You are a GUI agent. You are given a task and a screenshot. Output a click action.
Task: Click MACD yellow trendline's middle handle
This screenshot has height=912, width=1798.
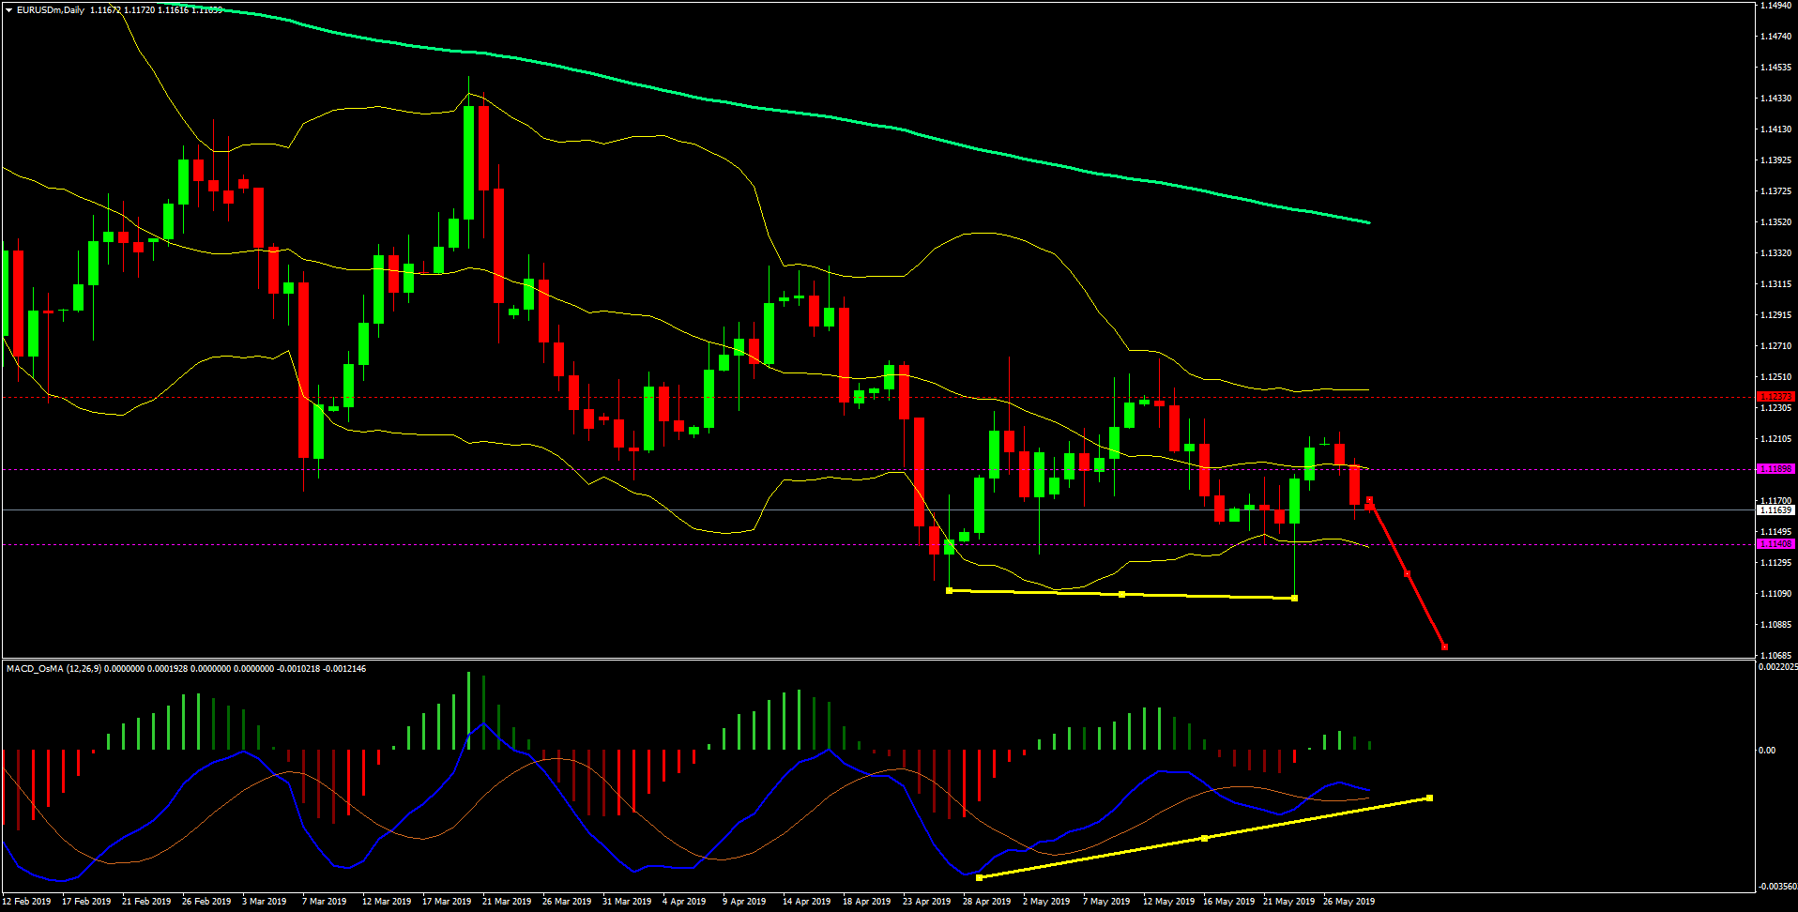coord(1204,838)
